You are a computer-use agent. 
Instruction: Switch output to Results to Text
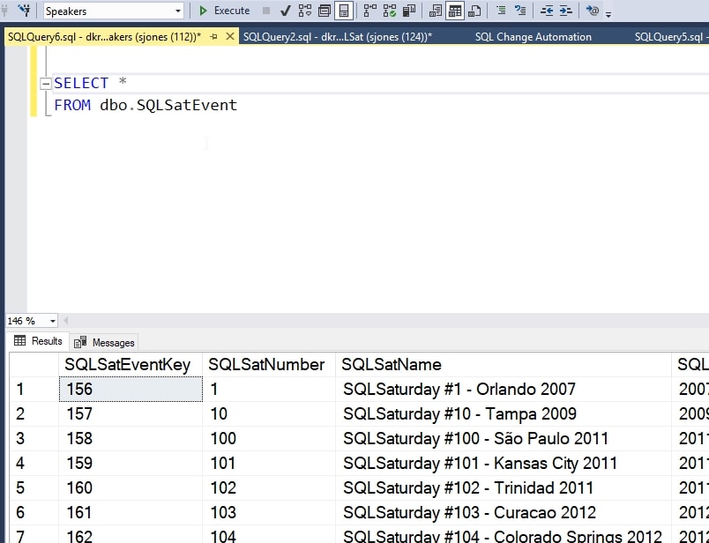[x=436, y=11]
